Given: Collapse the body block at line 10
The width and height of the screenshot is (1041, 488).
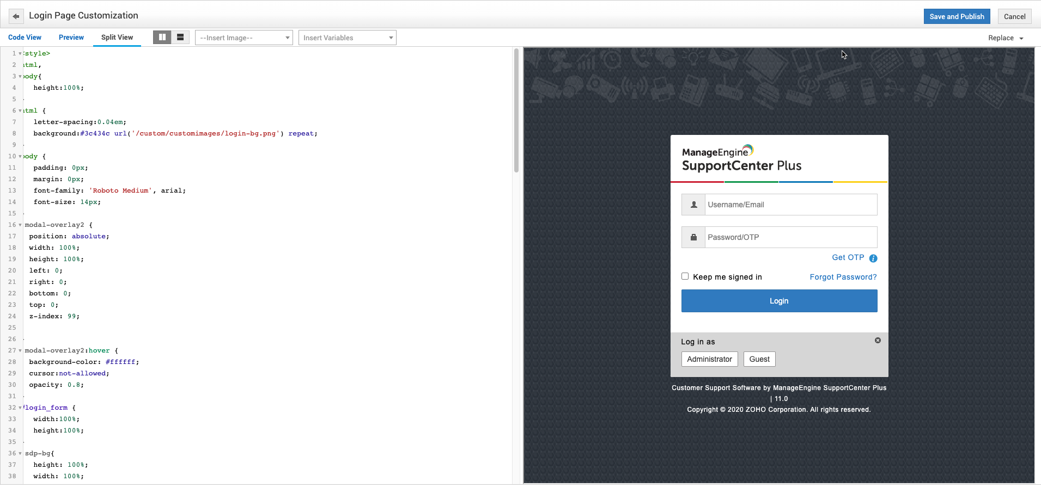Looking at the screenshot, I should [x=20, y=156].
